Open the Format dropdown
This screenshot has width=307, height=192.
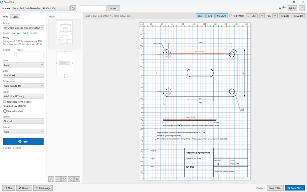pos(23,132)
